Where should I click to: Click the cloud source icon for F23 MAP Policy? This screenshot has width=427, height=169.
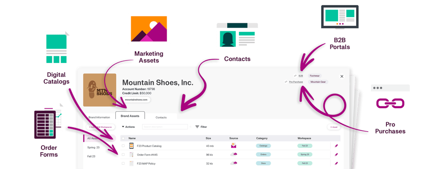[x=233, y=163]
